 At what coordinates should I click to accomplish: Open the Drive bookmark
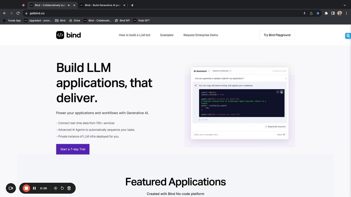point(74,21)
